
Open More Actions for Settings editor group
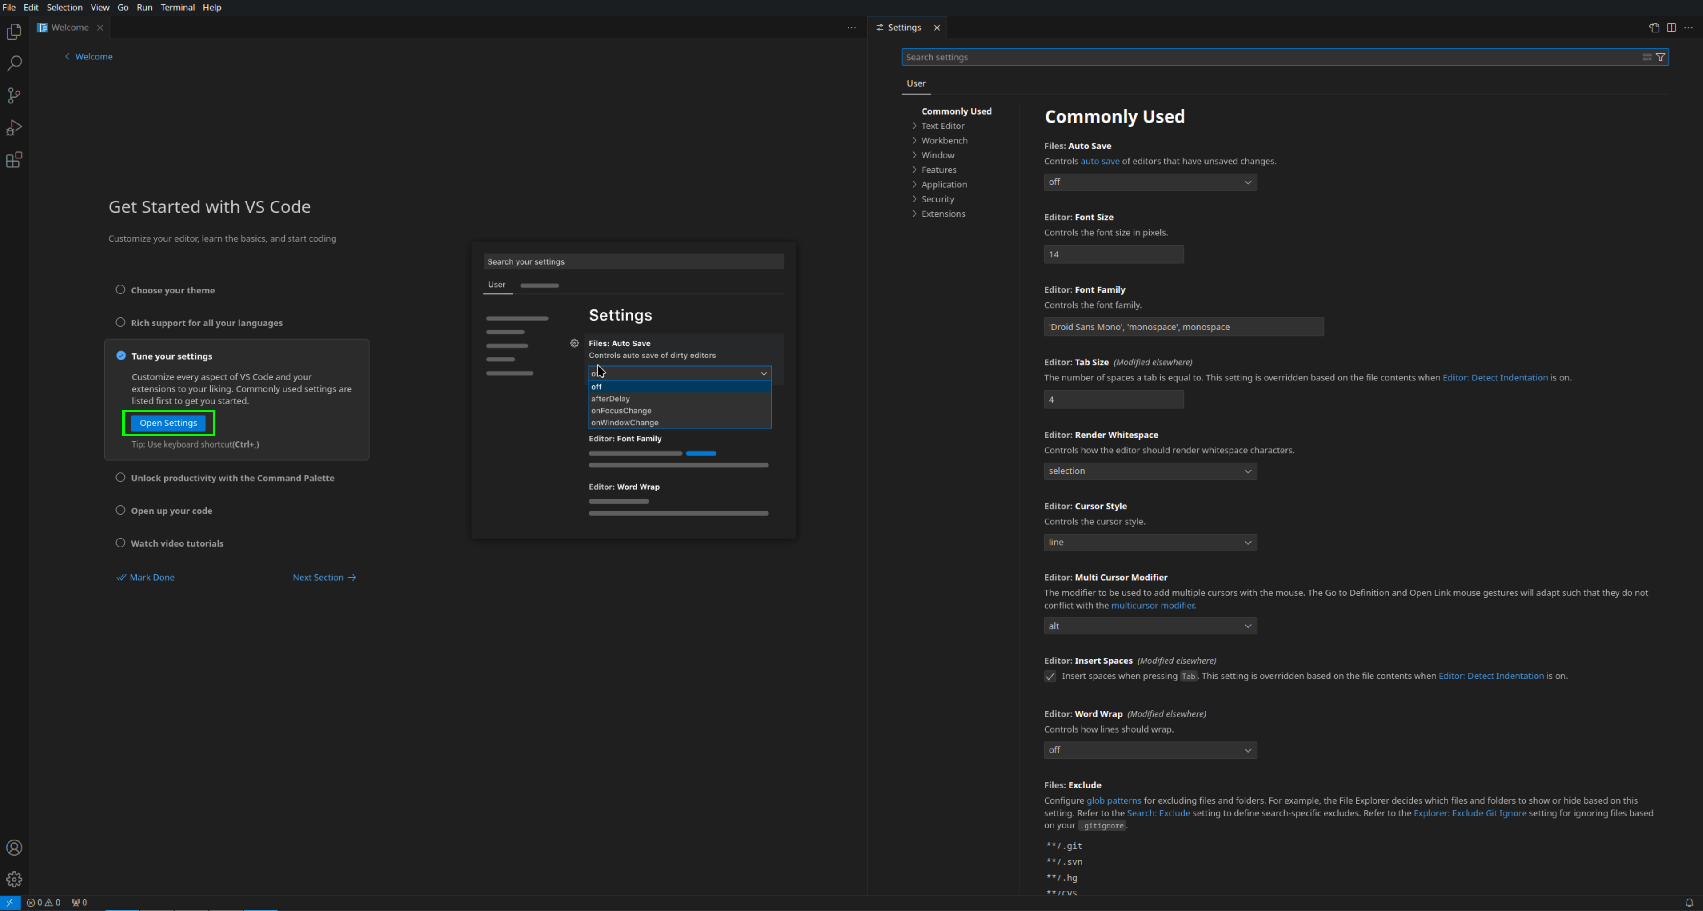coord(1688,28)
